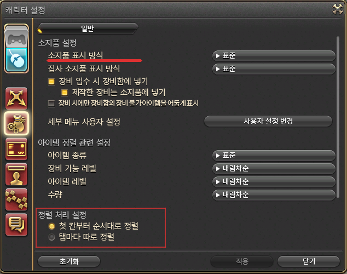Image resolution: width=347 pixels, height=274 pixels.
Task: Select the gamepad control mode icon
Action: coord(16,37)
